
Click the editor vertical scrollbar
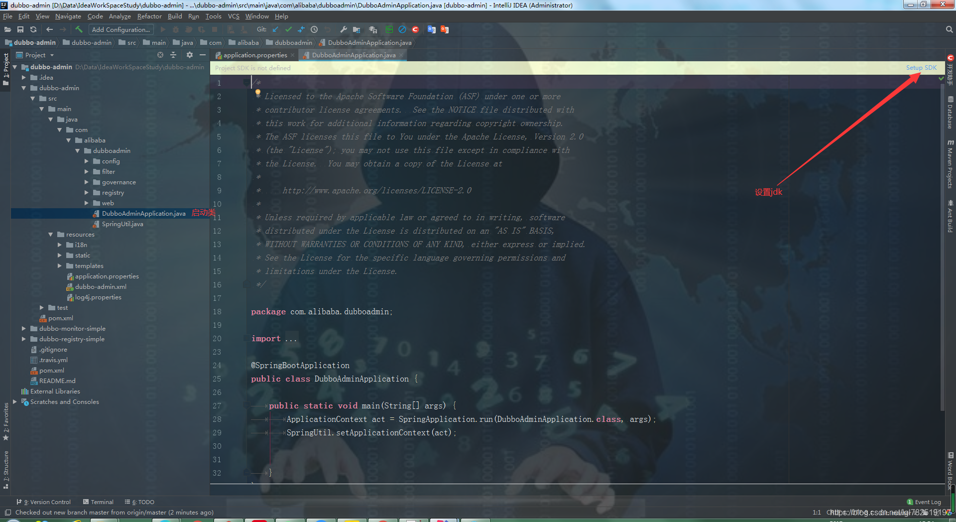pyautogui.click(x=942, y=247)
